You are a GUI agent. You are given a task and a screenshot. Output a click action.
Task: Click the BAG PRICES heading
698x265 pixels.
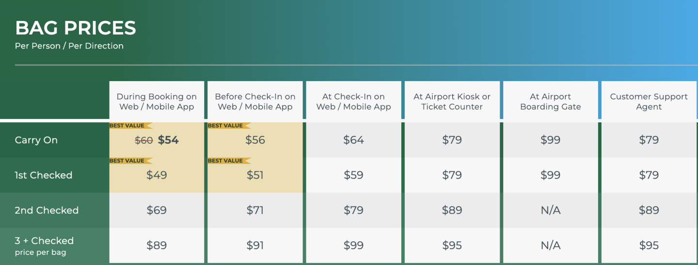[76, 28]
